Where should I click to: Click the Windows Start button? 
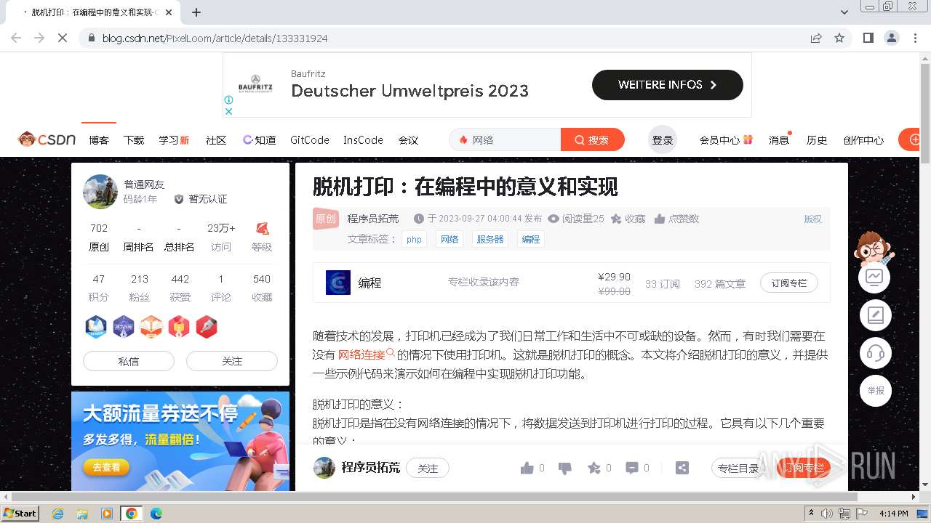click(x=20, y=513)
